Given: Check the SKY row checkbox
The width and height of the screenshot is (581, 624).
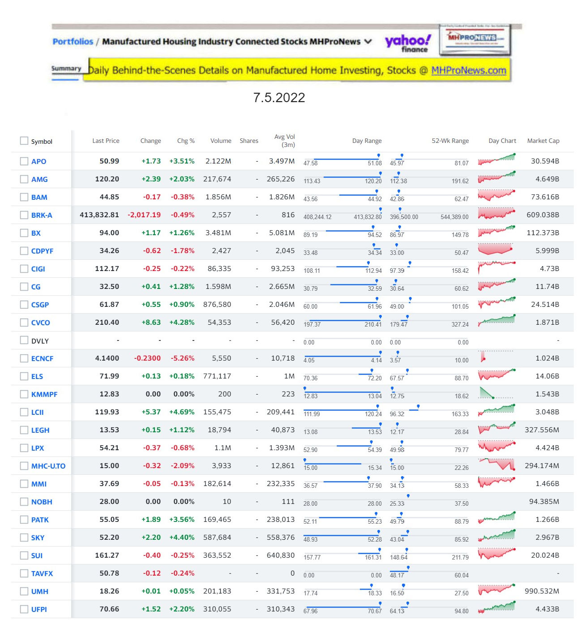Looking at the screenshot, I should coord(24,537).
